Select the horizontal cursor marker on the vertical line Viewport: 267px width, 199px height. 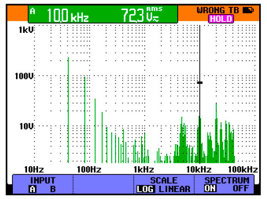[200, 83]
